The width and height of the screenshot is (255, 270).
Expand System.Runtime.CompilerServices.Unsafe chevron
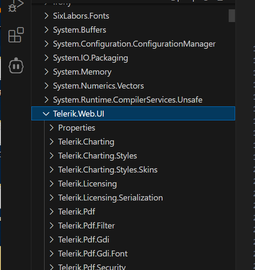tap(46, 100)
